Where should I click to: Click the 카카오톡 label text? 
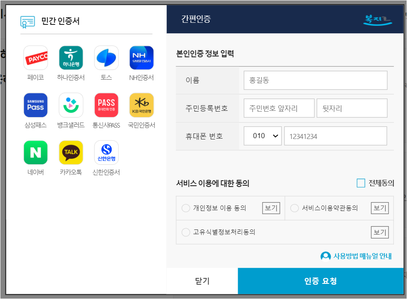point(71,172)
